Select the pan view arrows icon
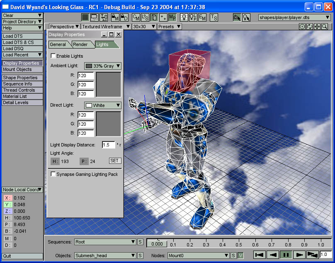Viewport: 335px width, 263px height. [317, 27]
